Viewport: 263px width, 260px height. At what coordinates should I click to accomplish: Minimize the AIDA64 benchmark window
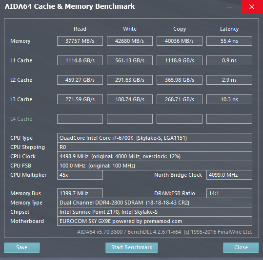pos(229,7)
